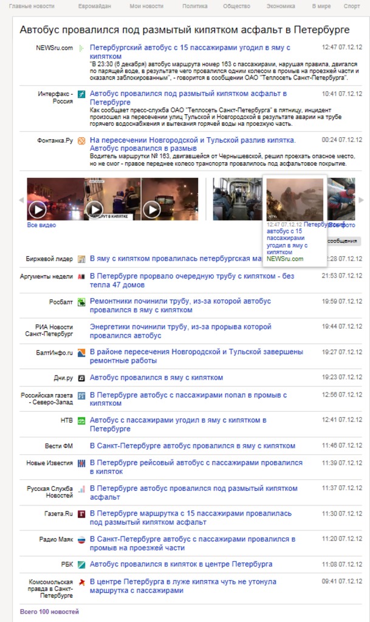Screen dimensions: 370x622
Task: Open Вести ФМ headline В Санкт-Петербурге автобус
Action: (193, 446)
